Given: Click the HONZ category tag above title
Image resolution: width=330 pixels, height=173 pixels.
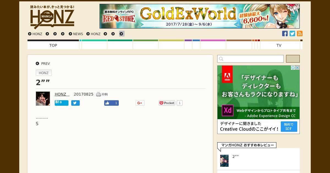Looking at the screenshot, I should (x=44, y=73).
